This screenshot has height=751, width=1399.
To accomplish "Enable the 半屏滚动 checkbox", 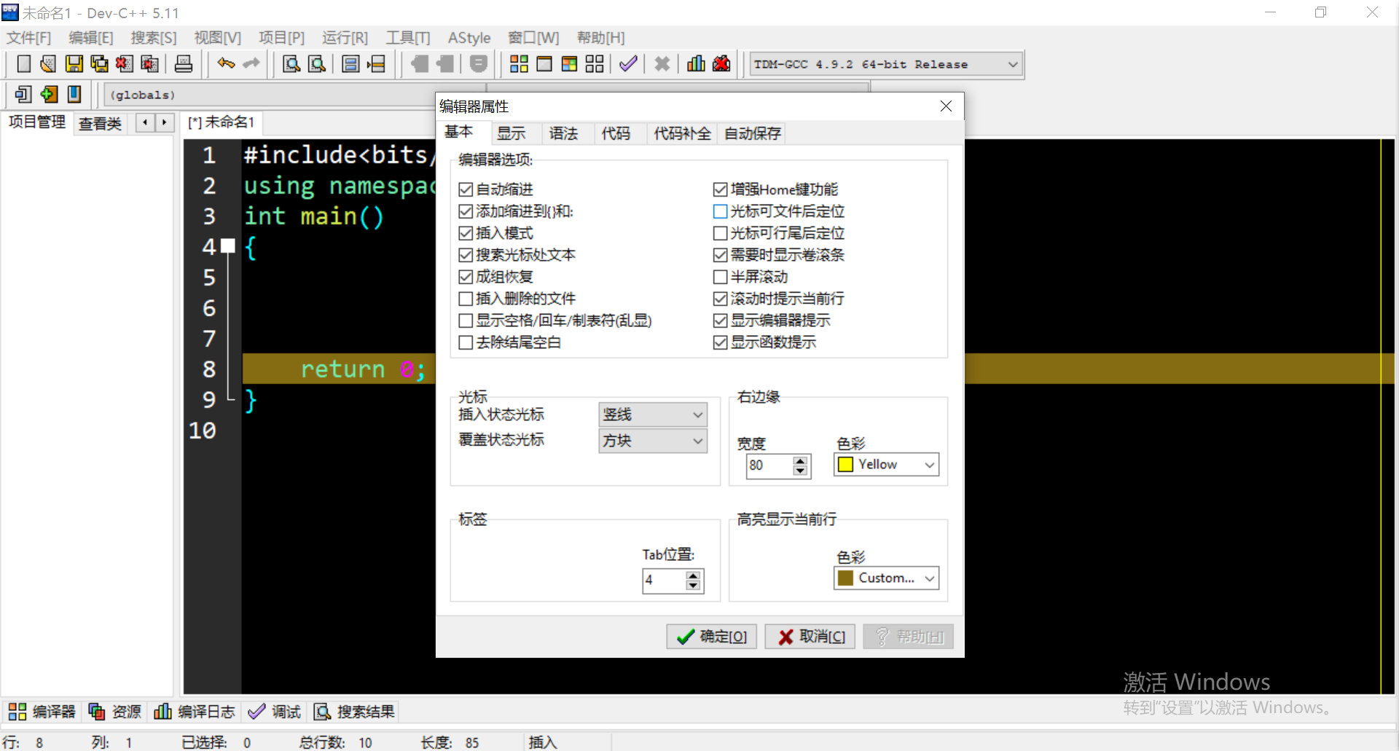I will (x=720, y=277).
